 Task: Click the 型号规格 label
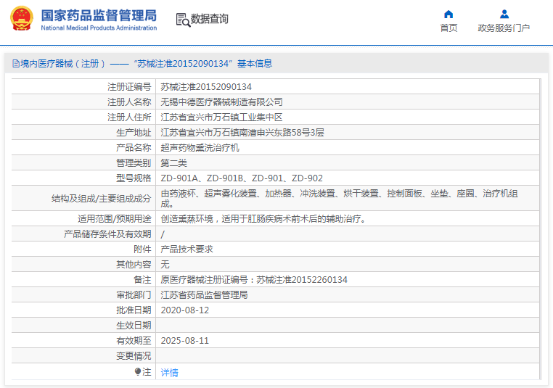click(134, 178)
